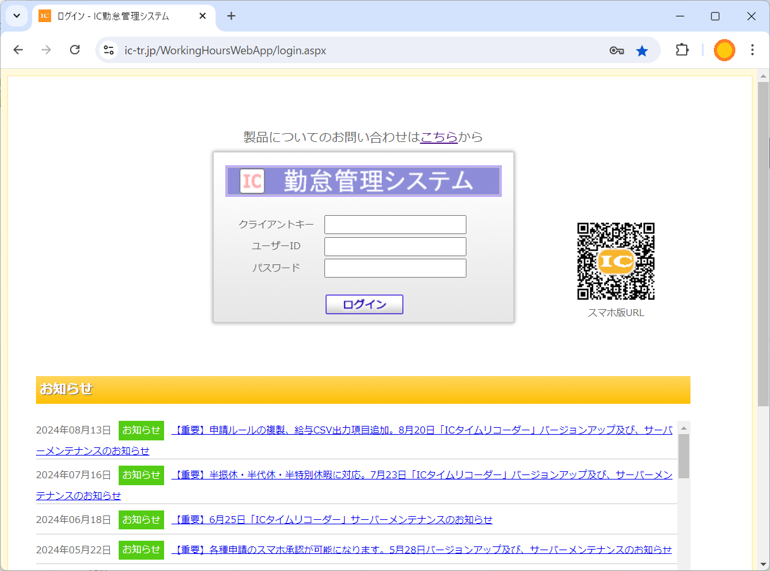The image size is (770, 571).
Task: Click お知らせ tag for 2024年06月18日
Action: click(x=141, y=520)
